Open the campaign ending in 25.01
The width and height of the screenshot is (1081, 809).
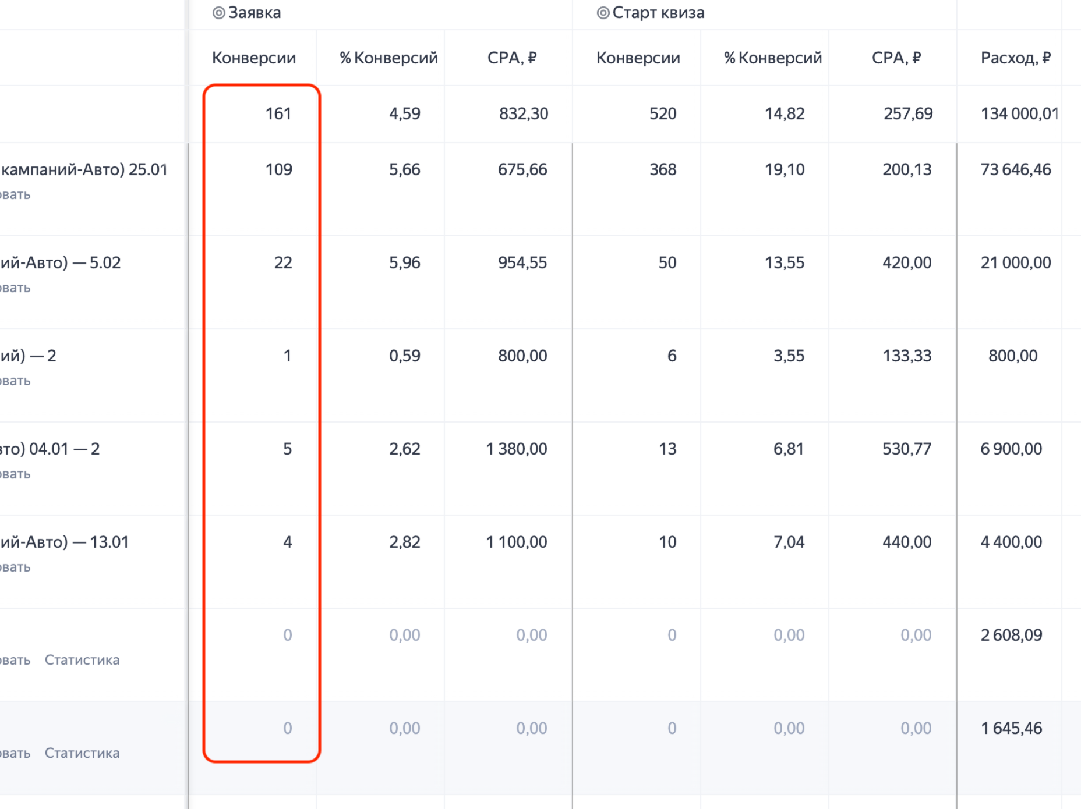[x=84, y=169]
